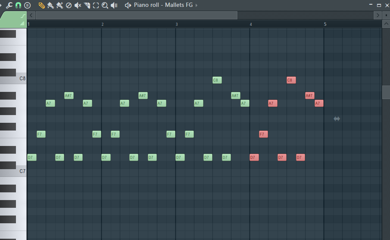The image size is (390, 240).
Task: Select the green C8 note
Action: click(217, 80)
